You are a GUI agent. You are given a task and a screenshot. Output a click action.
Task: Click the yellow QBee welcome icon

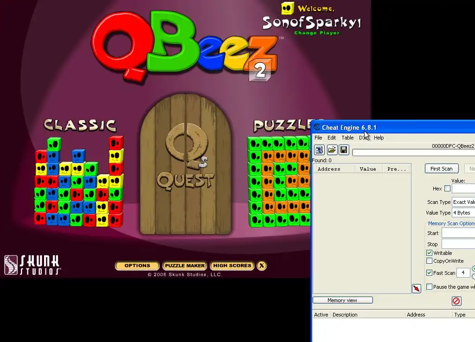coord(288,8)
